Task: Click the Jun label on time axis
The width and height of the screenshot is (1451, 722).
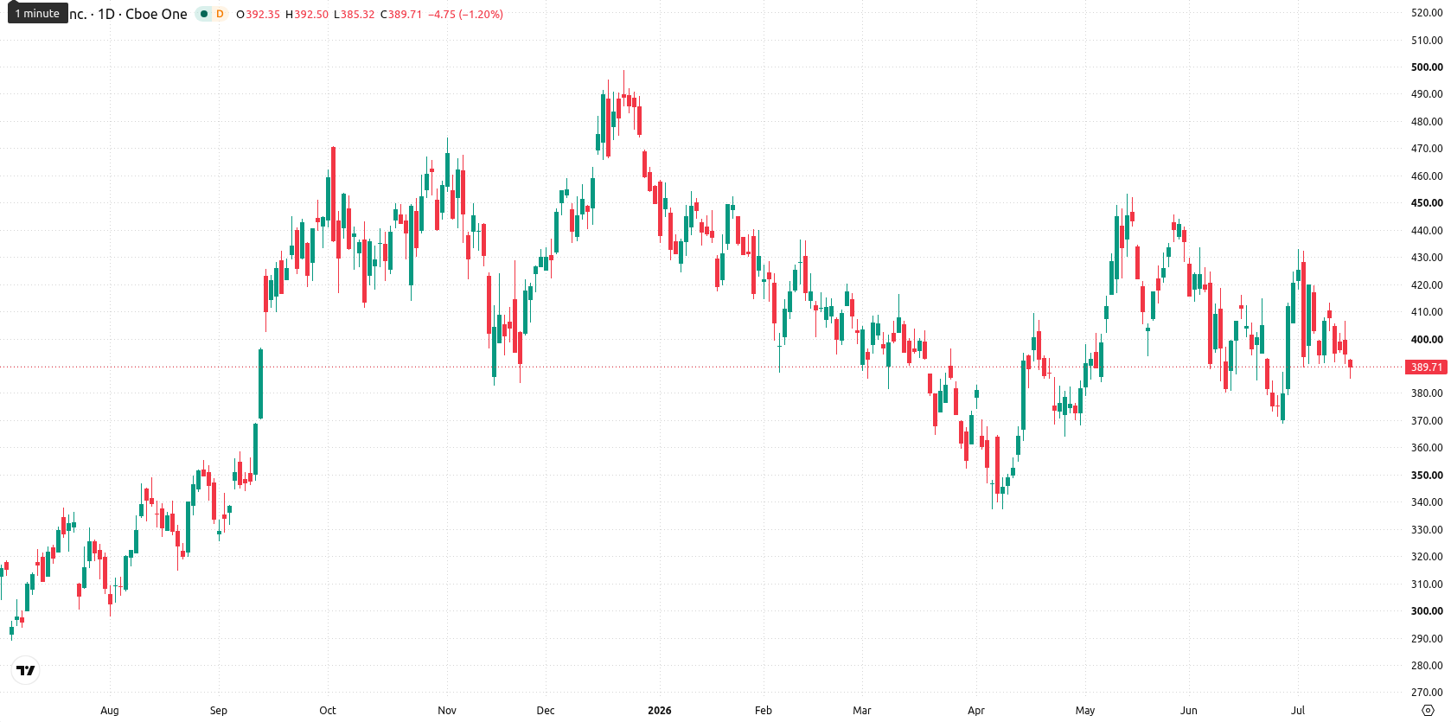Action: (x=1189, y=710)
